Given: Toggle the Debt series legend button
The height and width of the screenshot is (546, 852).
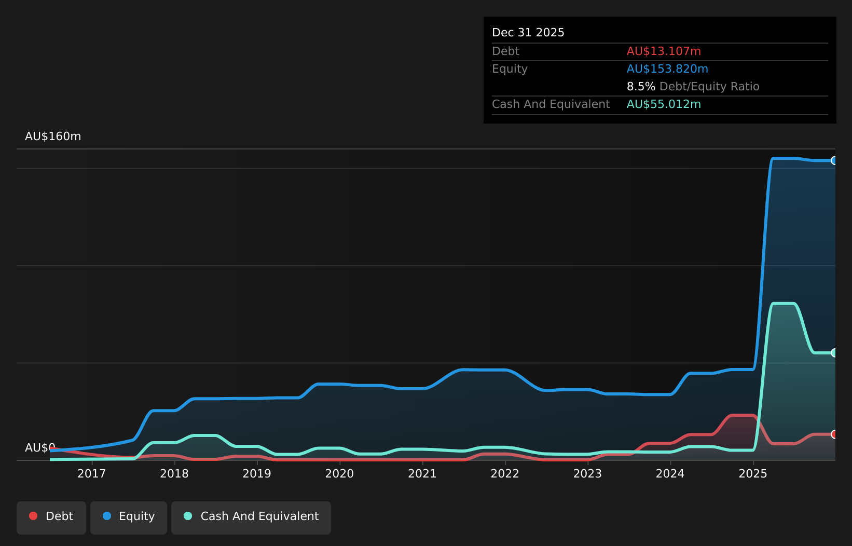Looking at the screenshot, I should (x=51, y=517).
